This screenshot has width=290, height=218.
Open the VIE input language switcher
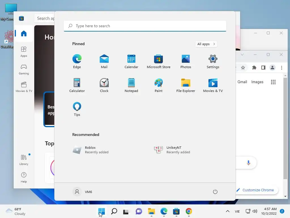[x=237, y=211]
